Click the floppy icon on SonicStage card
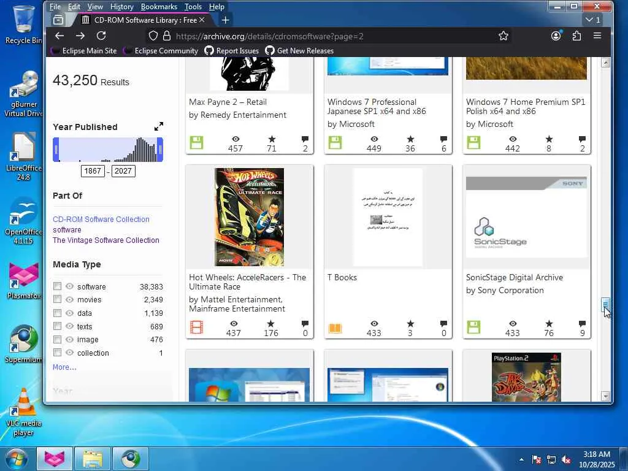 (473, 327)
